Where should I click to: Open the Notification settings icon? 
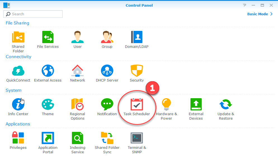107,105
